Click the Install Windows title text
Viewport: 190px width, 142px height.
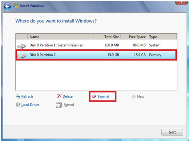[x=32, y=6]
